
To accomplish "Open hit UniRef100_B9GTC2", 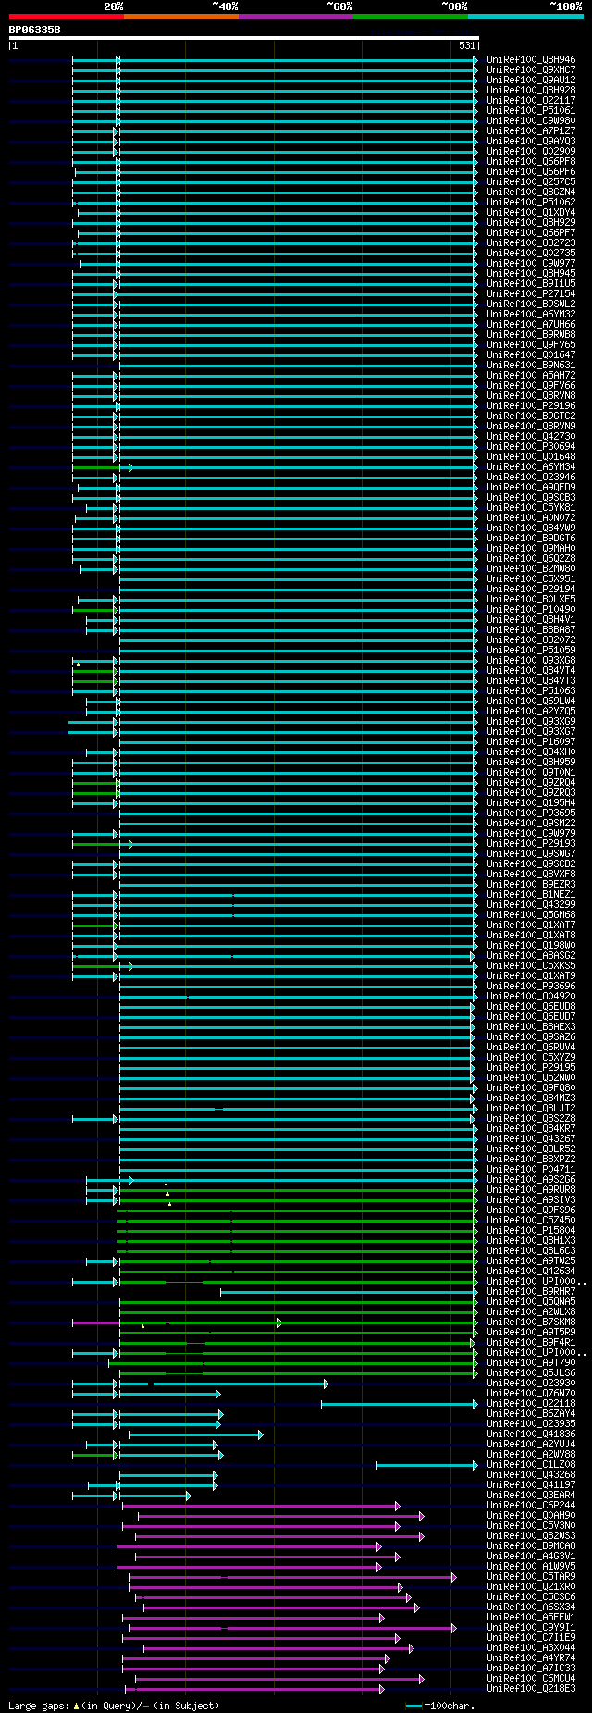I will pyautogui.click(x=531, y=416).
